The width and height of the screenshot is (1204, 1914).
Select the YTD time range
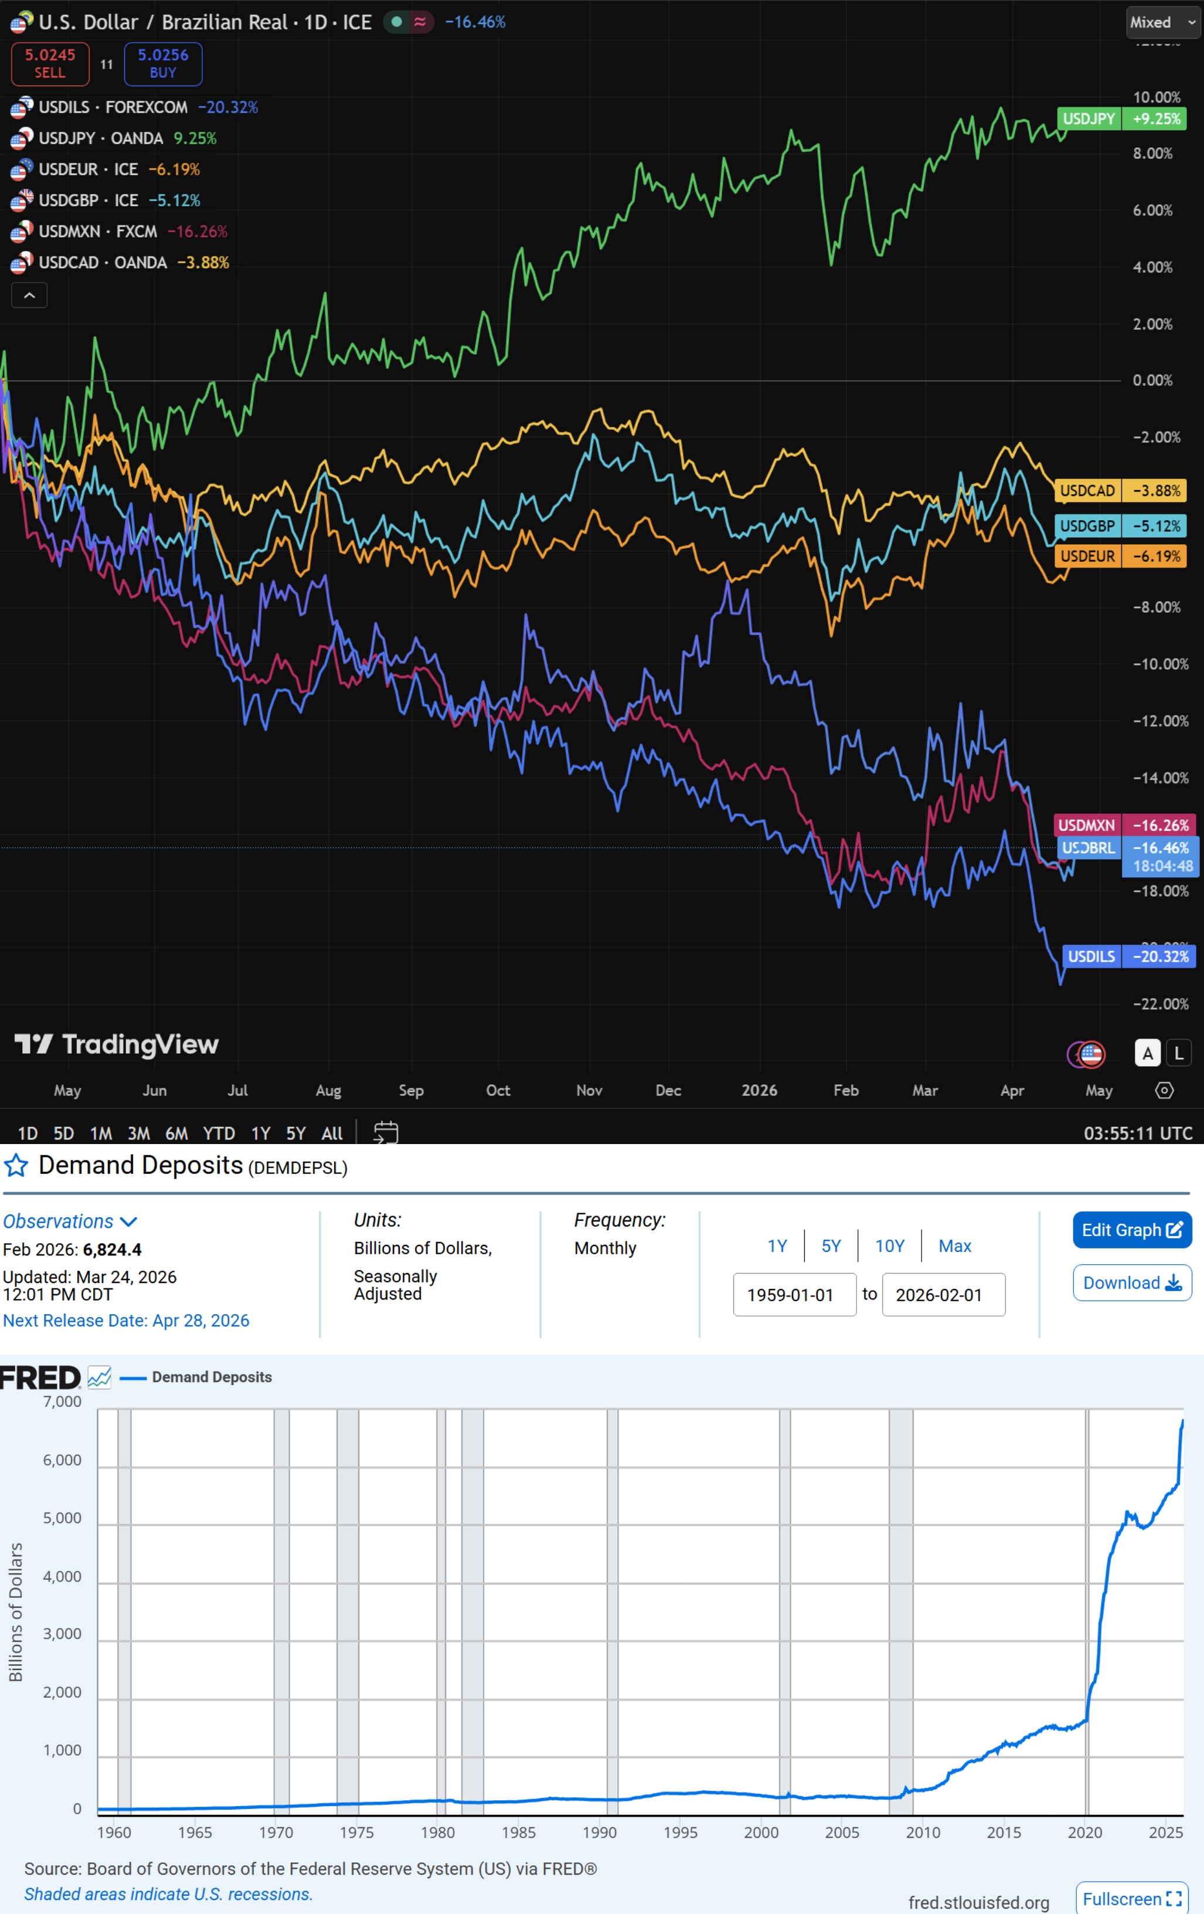[x=219, y=1133]
